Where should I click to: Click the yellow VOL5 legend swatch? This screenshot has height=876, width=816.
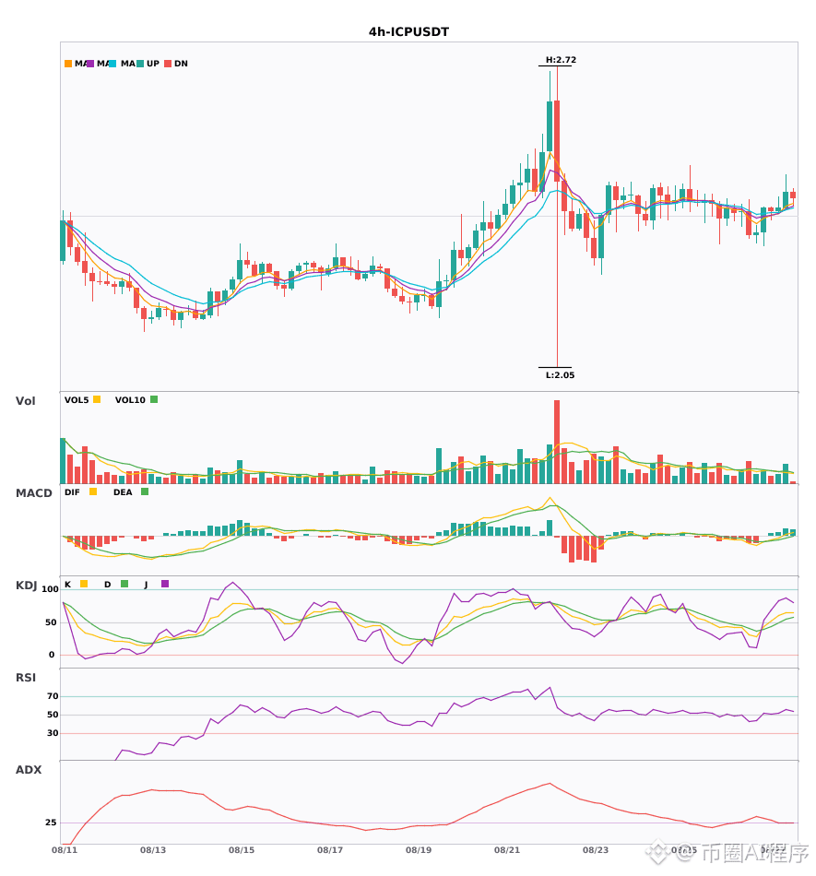pos(97,399)
